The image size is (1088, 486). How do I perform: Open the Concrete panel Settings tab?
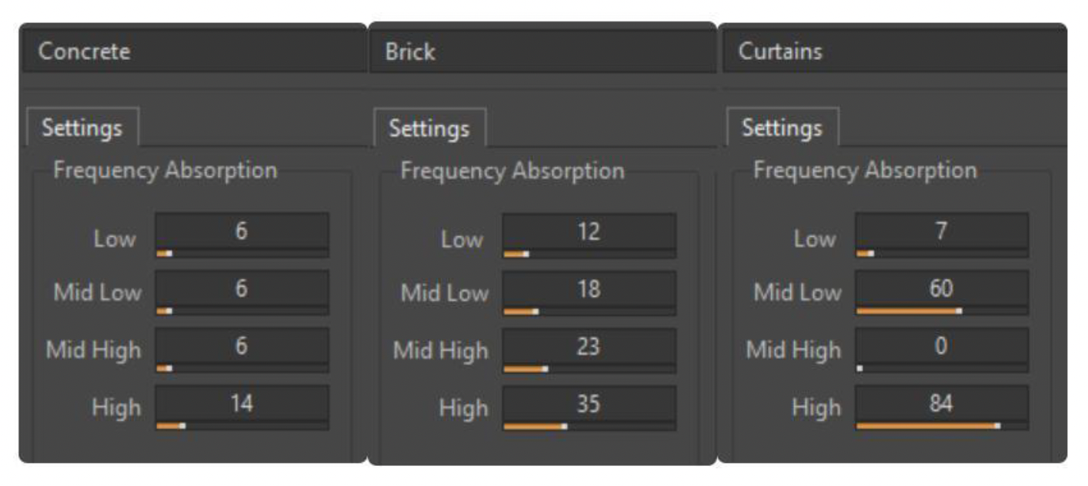pyautogui.click(x=82, y=128)
